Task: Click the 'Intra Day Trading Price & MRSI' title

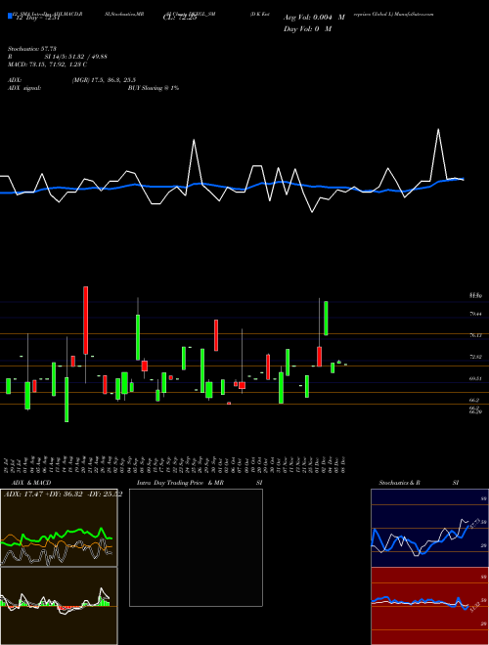Action: [x=200, y=483]
